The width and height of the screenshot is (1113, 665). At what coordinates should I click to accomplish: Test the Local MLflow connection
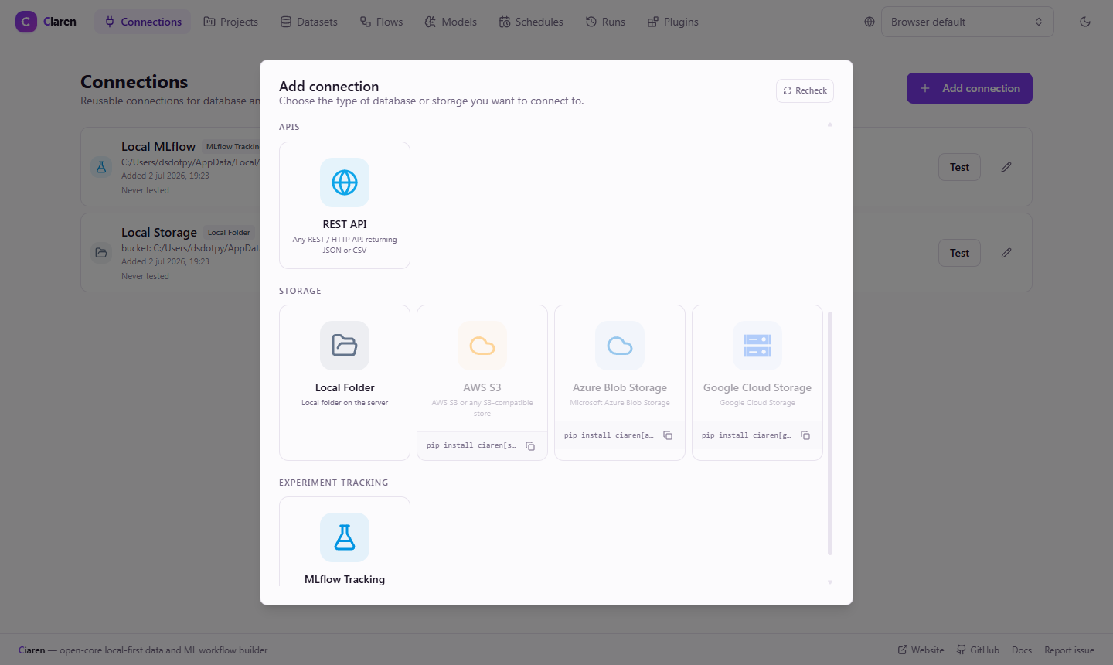point(959,167)
